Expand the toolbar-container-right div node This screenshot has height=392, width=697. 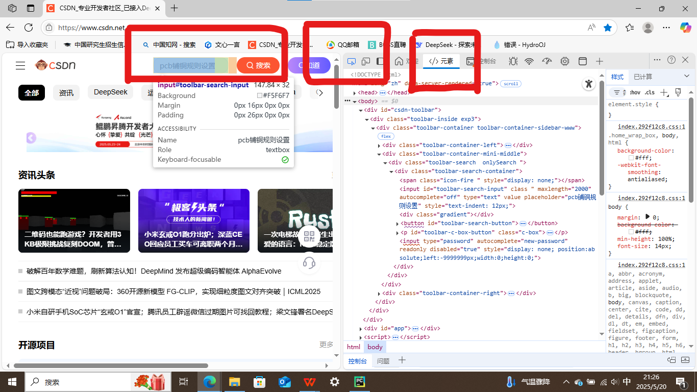(379, 293)
